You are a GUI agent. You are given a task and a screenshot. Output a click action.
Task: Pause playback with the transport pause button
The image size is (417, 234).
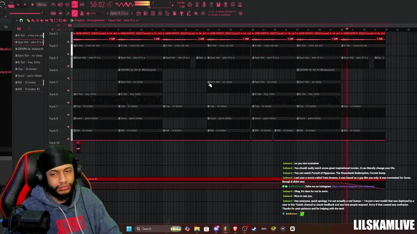pos(18,5)
